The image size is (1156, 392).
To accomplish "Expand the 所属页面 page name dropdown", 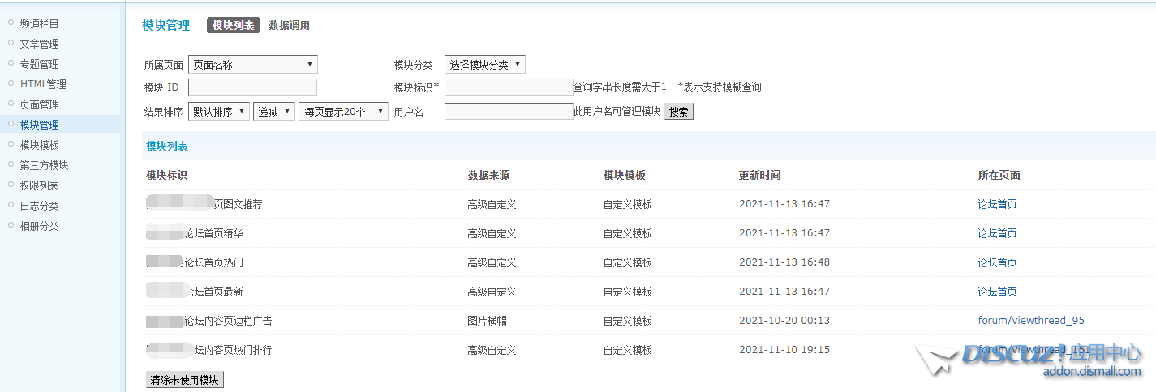I will click(x=252, y=65).
